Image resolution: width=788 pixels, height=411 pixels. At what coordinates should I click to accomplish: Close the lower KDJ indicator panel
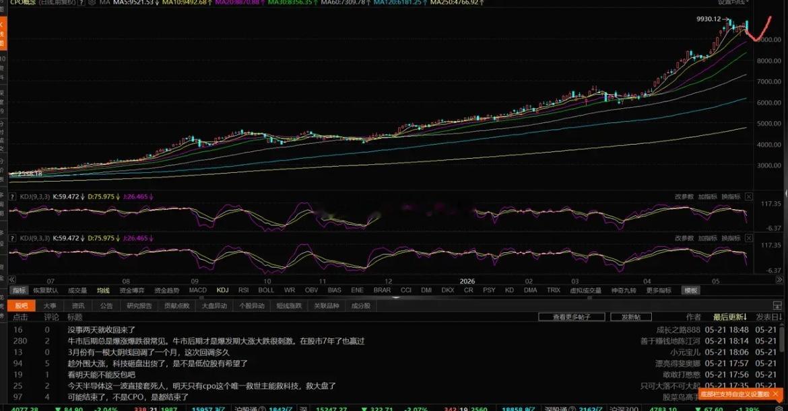coord(749,238)
